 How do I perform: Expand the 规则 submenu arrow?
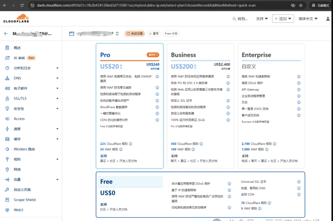[57, 159]
